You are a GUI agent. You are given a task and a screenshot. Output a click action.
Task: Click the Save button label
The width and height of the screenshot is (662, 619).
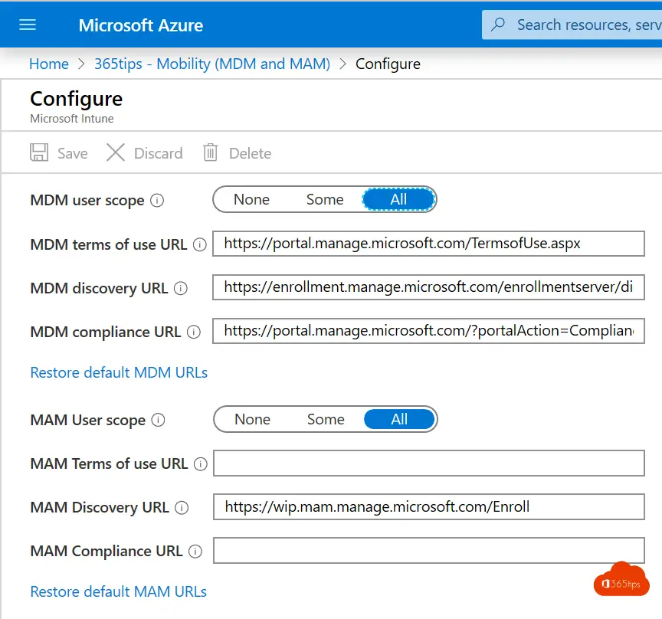[x=73, y=153]
